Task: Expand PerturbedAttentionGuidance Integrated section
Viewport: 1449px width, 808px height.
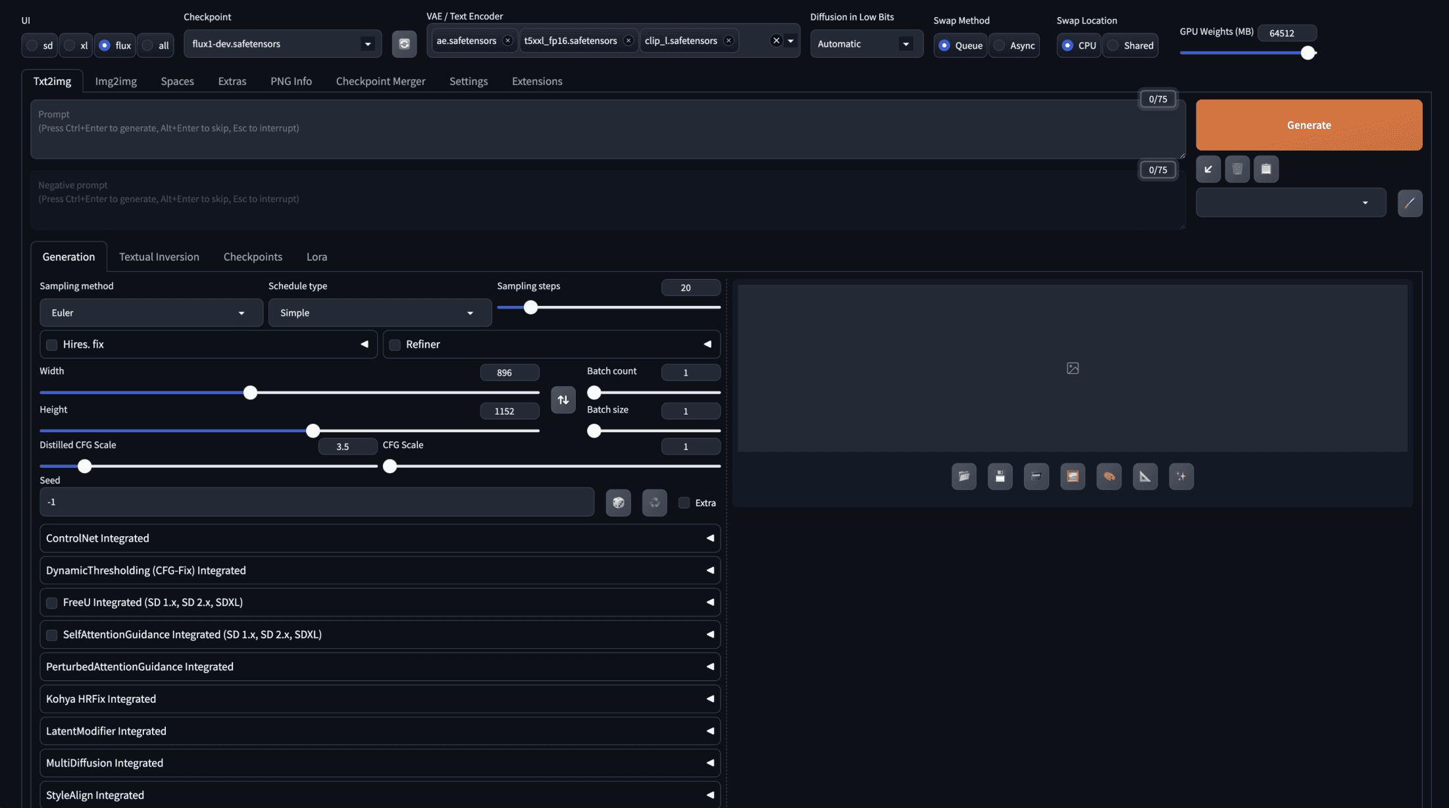Action: (x=380, y=667)
